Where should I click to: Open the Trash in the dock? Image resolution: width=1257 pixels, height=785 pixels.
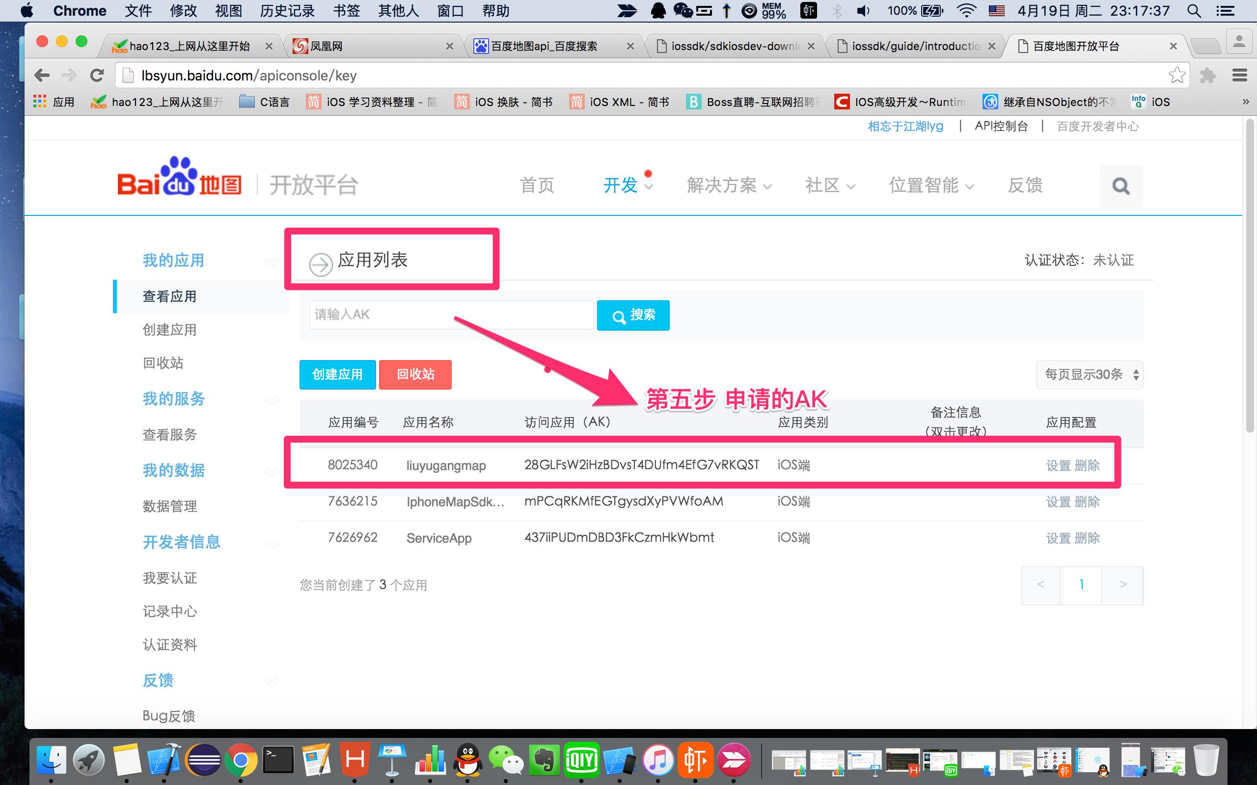(x=1206, y=761)
